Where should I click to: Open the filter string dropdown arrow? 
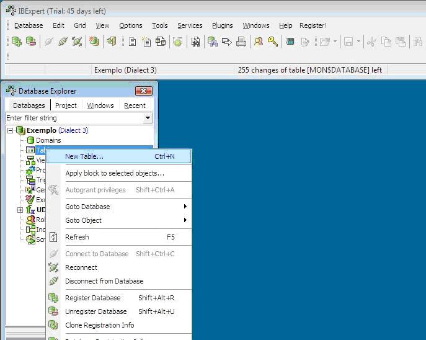tap(148, 118)
